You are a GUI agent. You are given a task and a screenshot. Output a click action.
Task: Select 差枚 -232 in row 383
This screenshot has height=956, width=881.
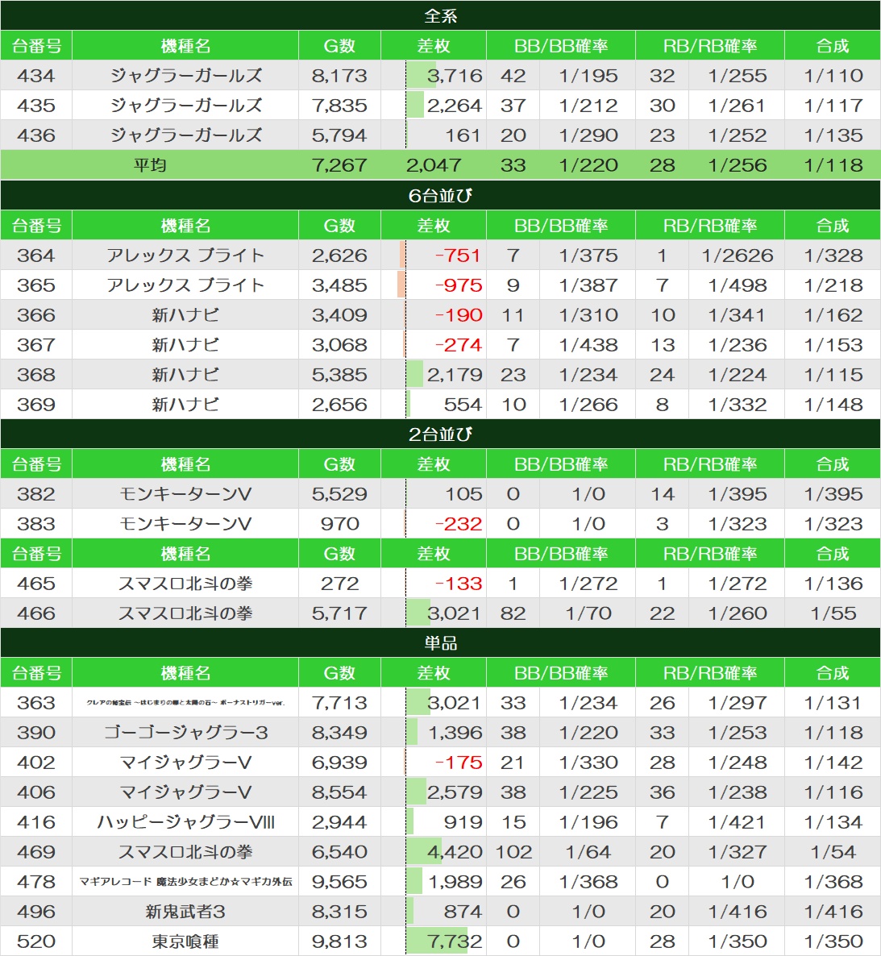tap(459, 524)
